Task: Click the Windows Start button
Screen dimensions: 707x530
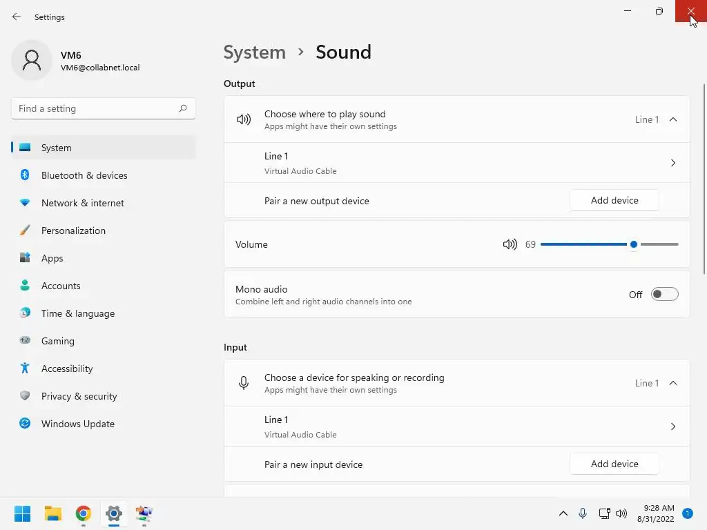Action: (x=23, y=513)
